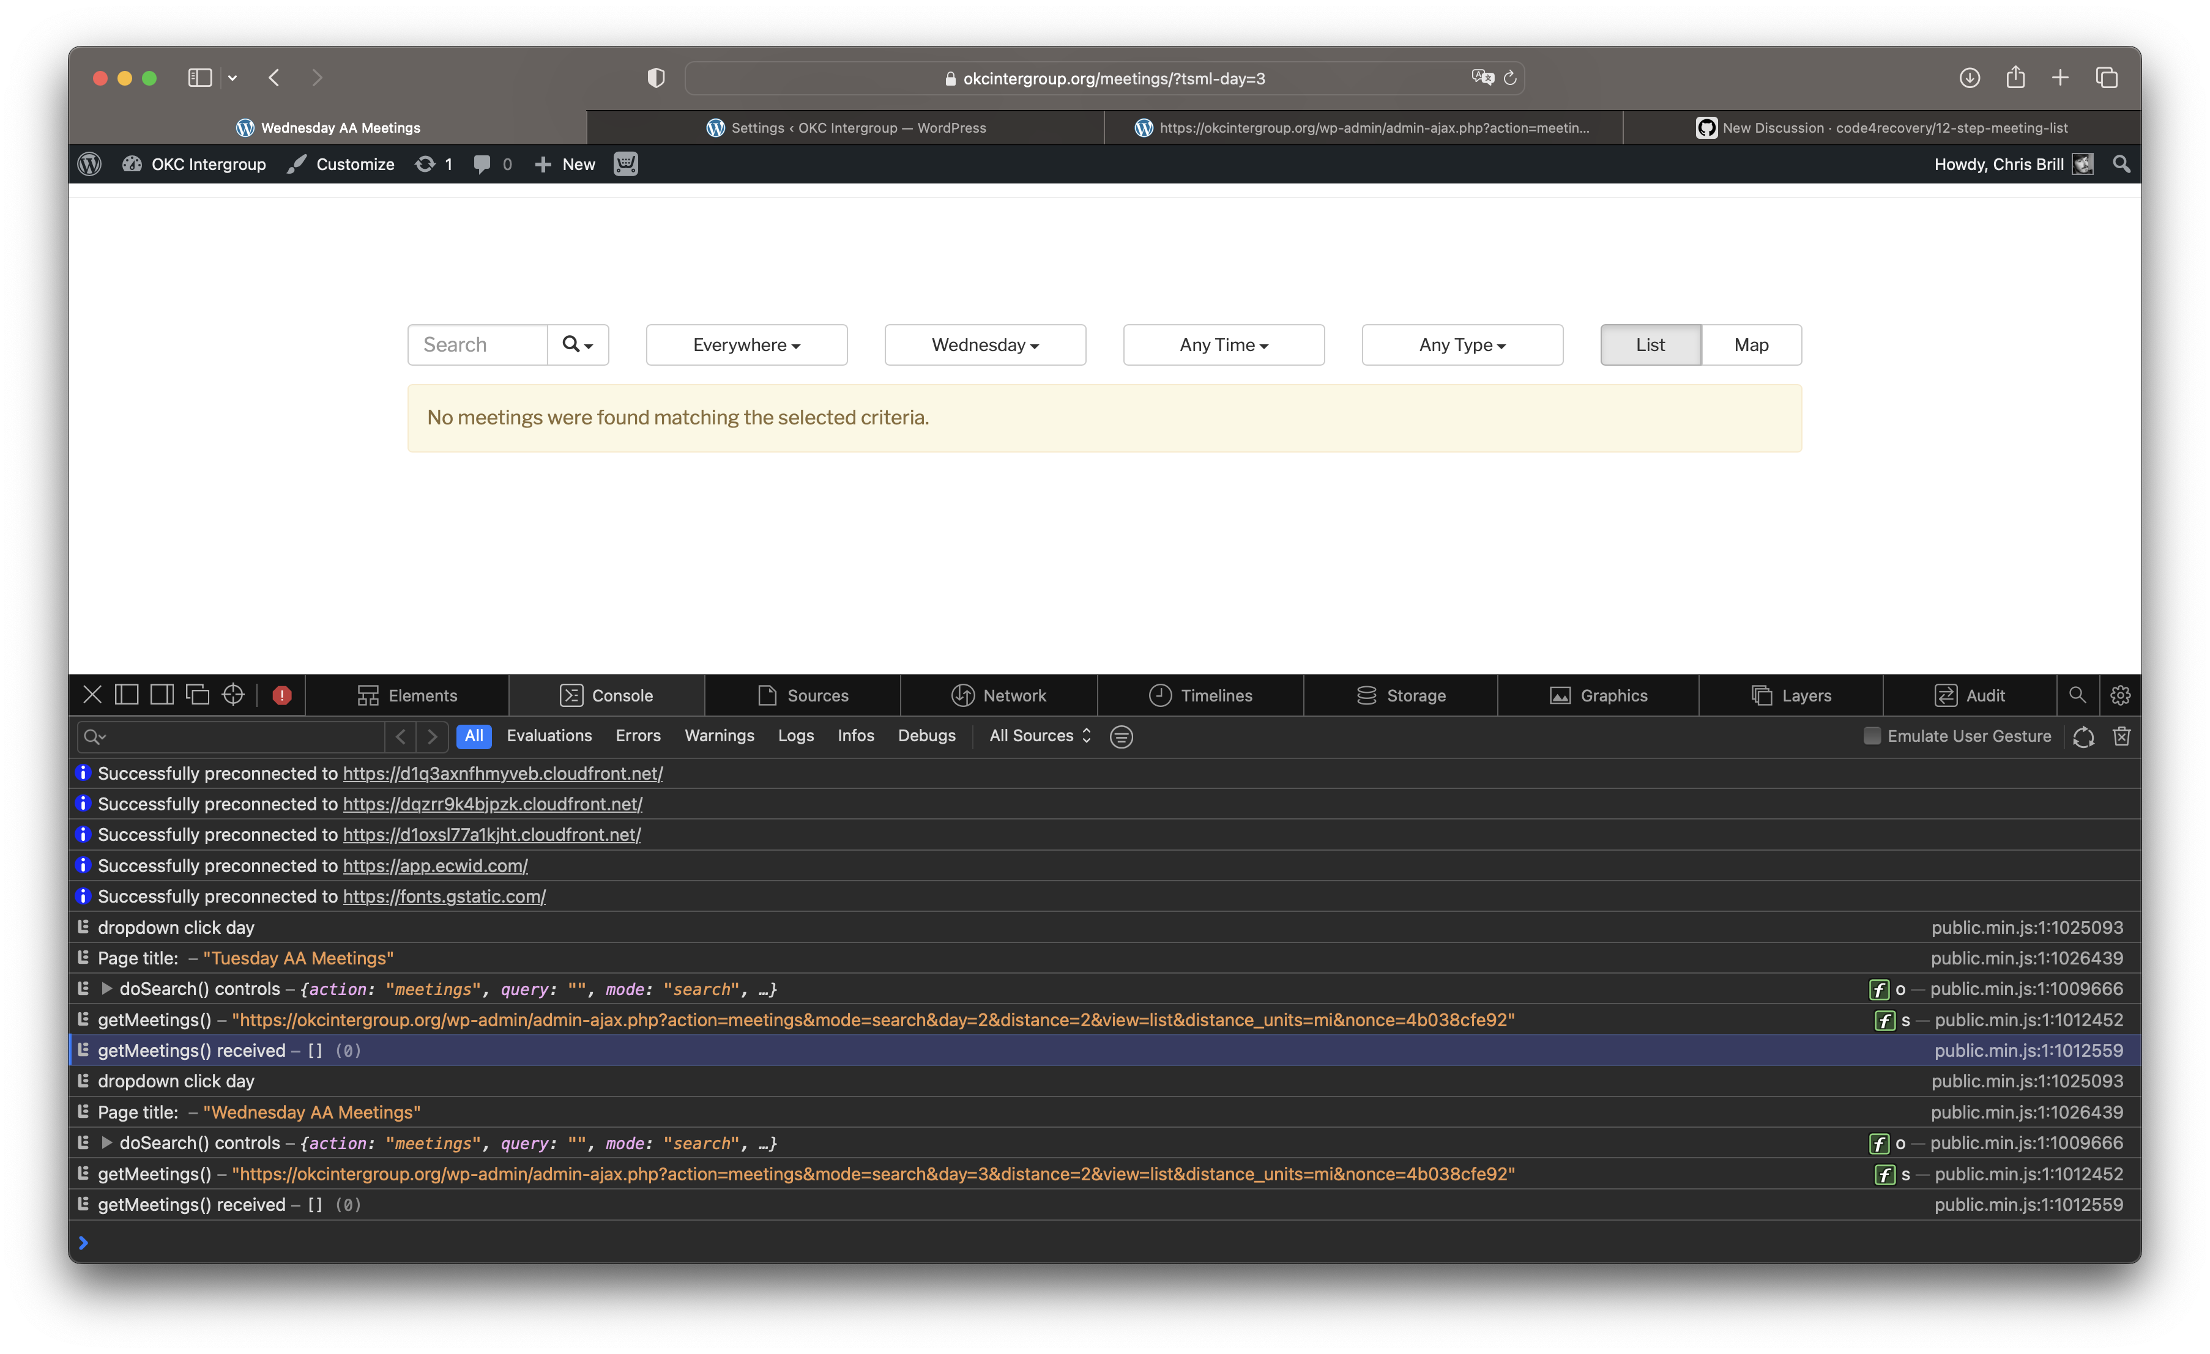Image resolution: width=2210 pixels, height=1354 pixels.
Task: Click the Safari Share icon
Action: coord(2015,78)
